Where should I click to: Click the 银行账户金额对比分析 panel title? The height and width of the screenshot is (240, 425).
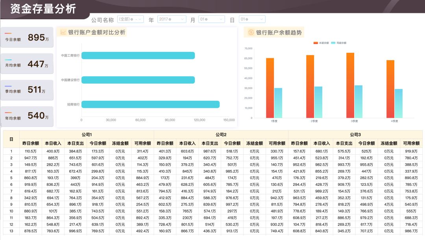96,32
